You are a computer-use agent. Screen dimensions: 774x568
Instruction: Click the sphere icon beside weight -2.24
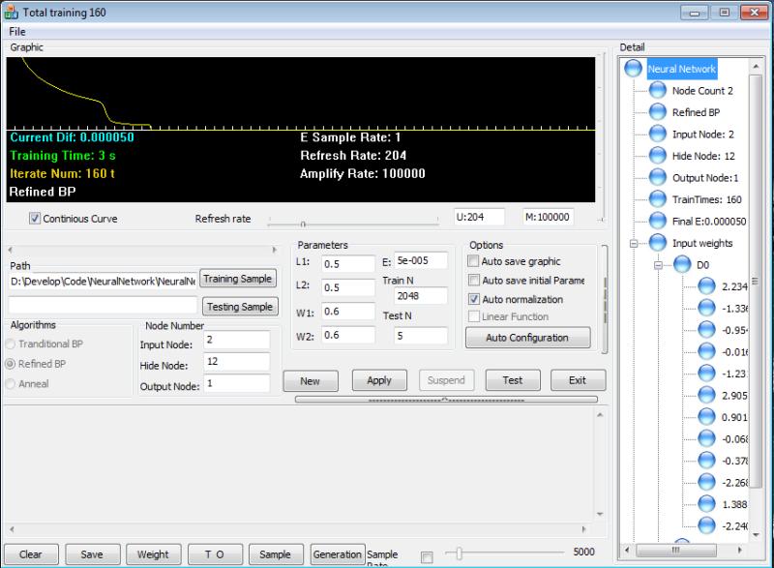point(706,525)
